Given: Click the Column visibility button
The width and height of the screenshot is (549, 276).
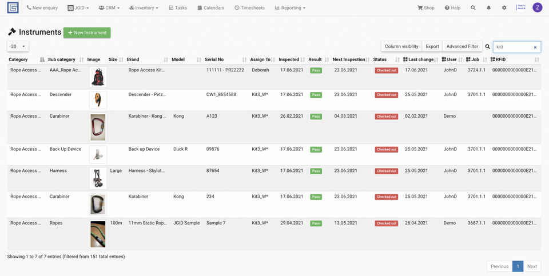Looking at the screenshot, I should pyautogui.click(x=401, y=46).
